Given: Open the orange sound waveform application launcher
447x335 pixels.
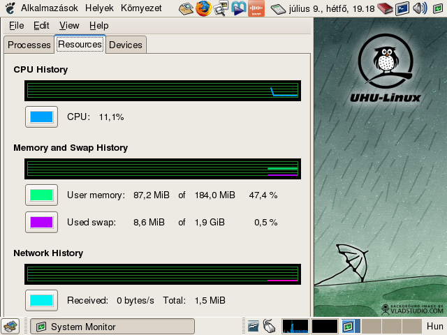Looking at the screenshot, I should tap(256, 8).
